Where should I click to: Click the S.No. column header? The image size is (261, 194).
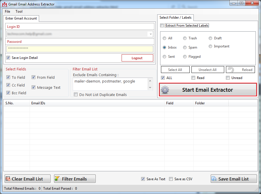16,103
